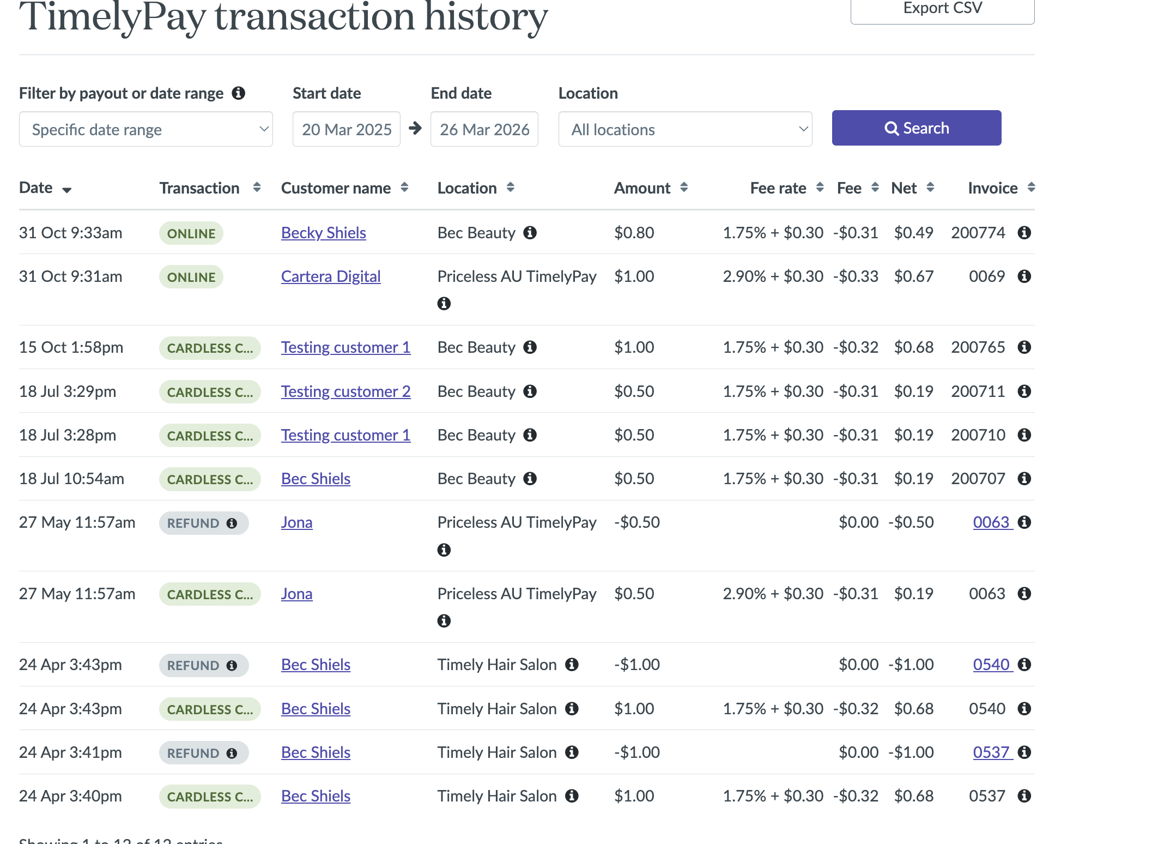The width and height of the screenshot is (1152, 844).
Task: Click the Search button
Action: click(916, 128)
